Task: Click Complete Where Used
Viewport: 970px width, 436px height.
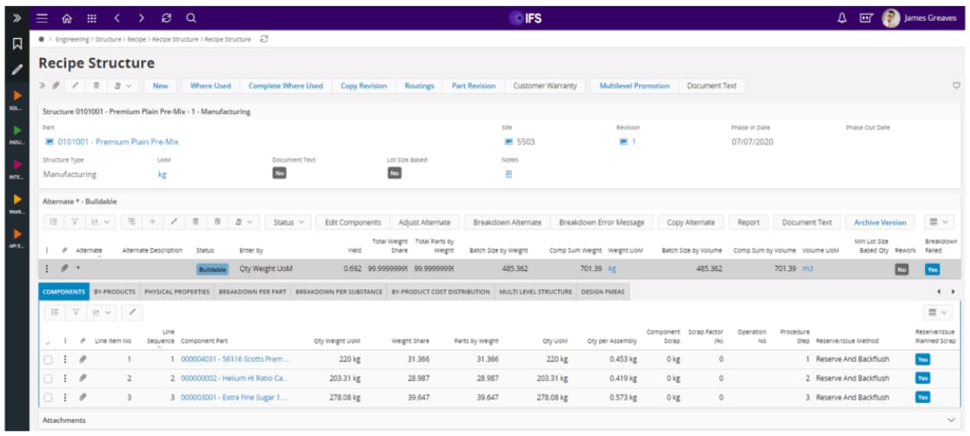Action: click(x=286, y=86)
